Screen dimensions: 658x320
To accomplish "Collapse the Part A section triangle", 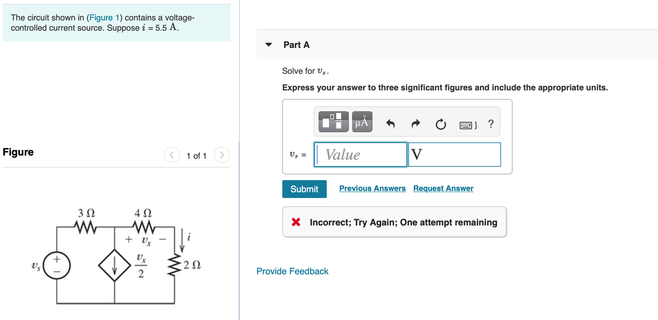I will 269,45.
